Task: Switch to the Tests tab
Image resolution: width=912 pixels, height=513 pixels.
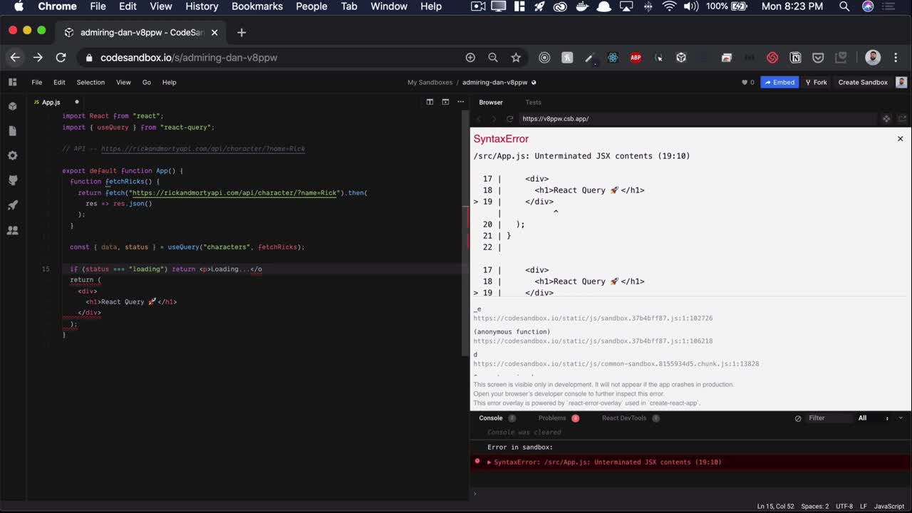Action: point(533,102)
